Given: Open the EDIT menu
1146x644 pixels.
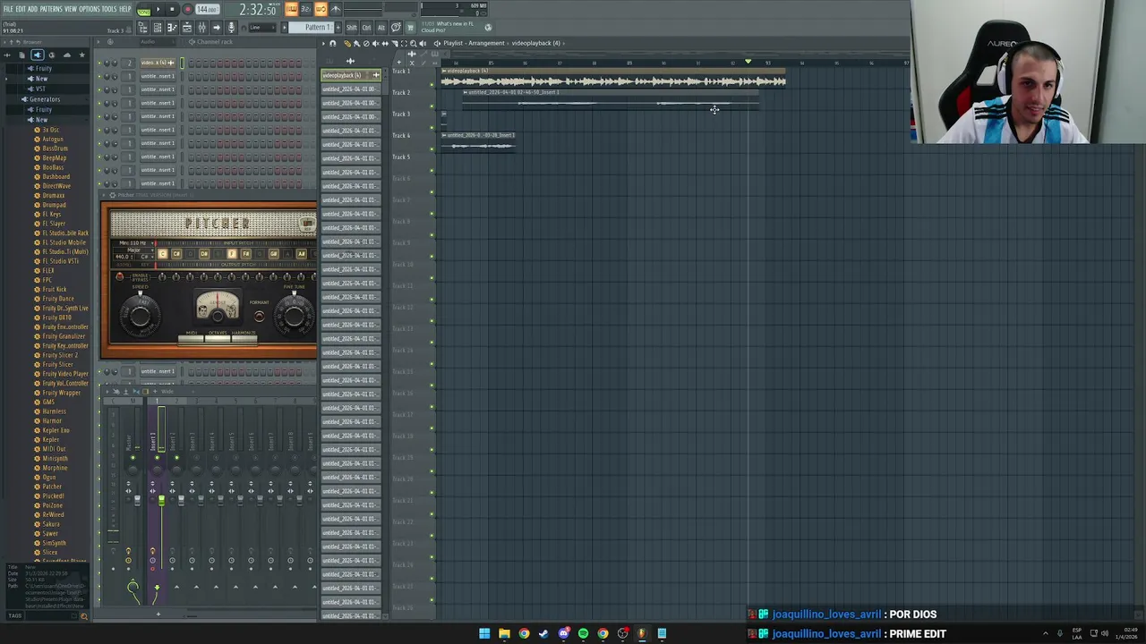Looking at the screenshot, I should pos(21,9).
